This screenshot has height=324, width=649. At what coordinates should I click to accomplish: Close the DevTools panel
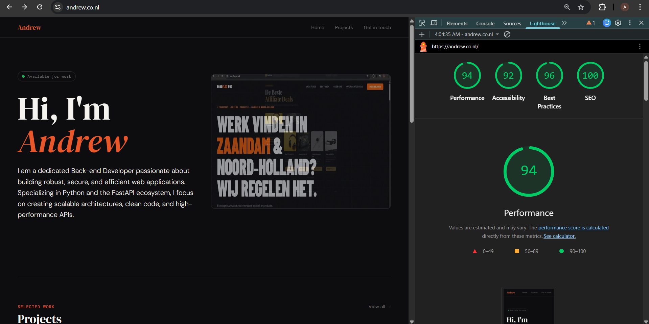(641, 23)
